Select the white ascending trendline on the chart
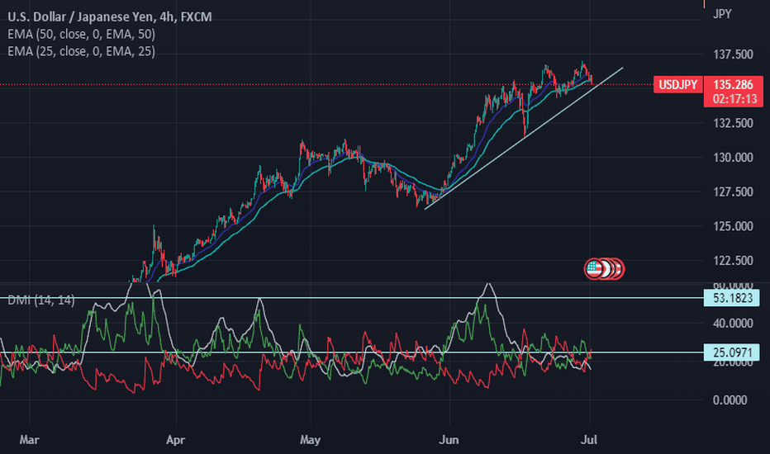Viewport: 770px width, 454px height. tap(524, 139)
